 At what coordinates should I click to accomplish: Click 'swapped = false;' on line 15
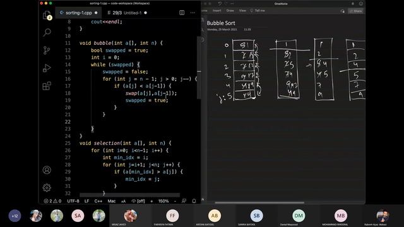click(125, 72)
